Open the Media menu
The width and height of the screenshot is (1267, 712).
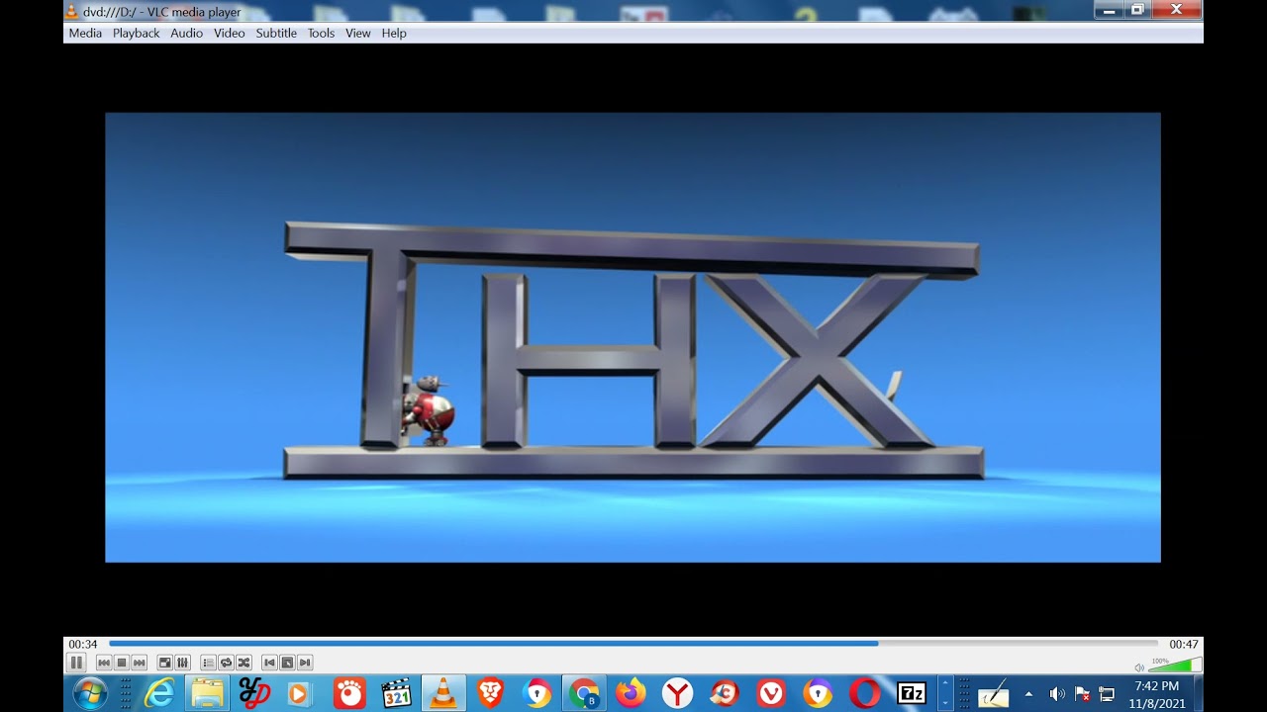[x=85, y=33]
